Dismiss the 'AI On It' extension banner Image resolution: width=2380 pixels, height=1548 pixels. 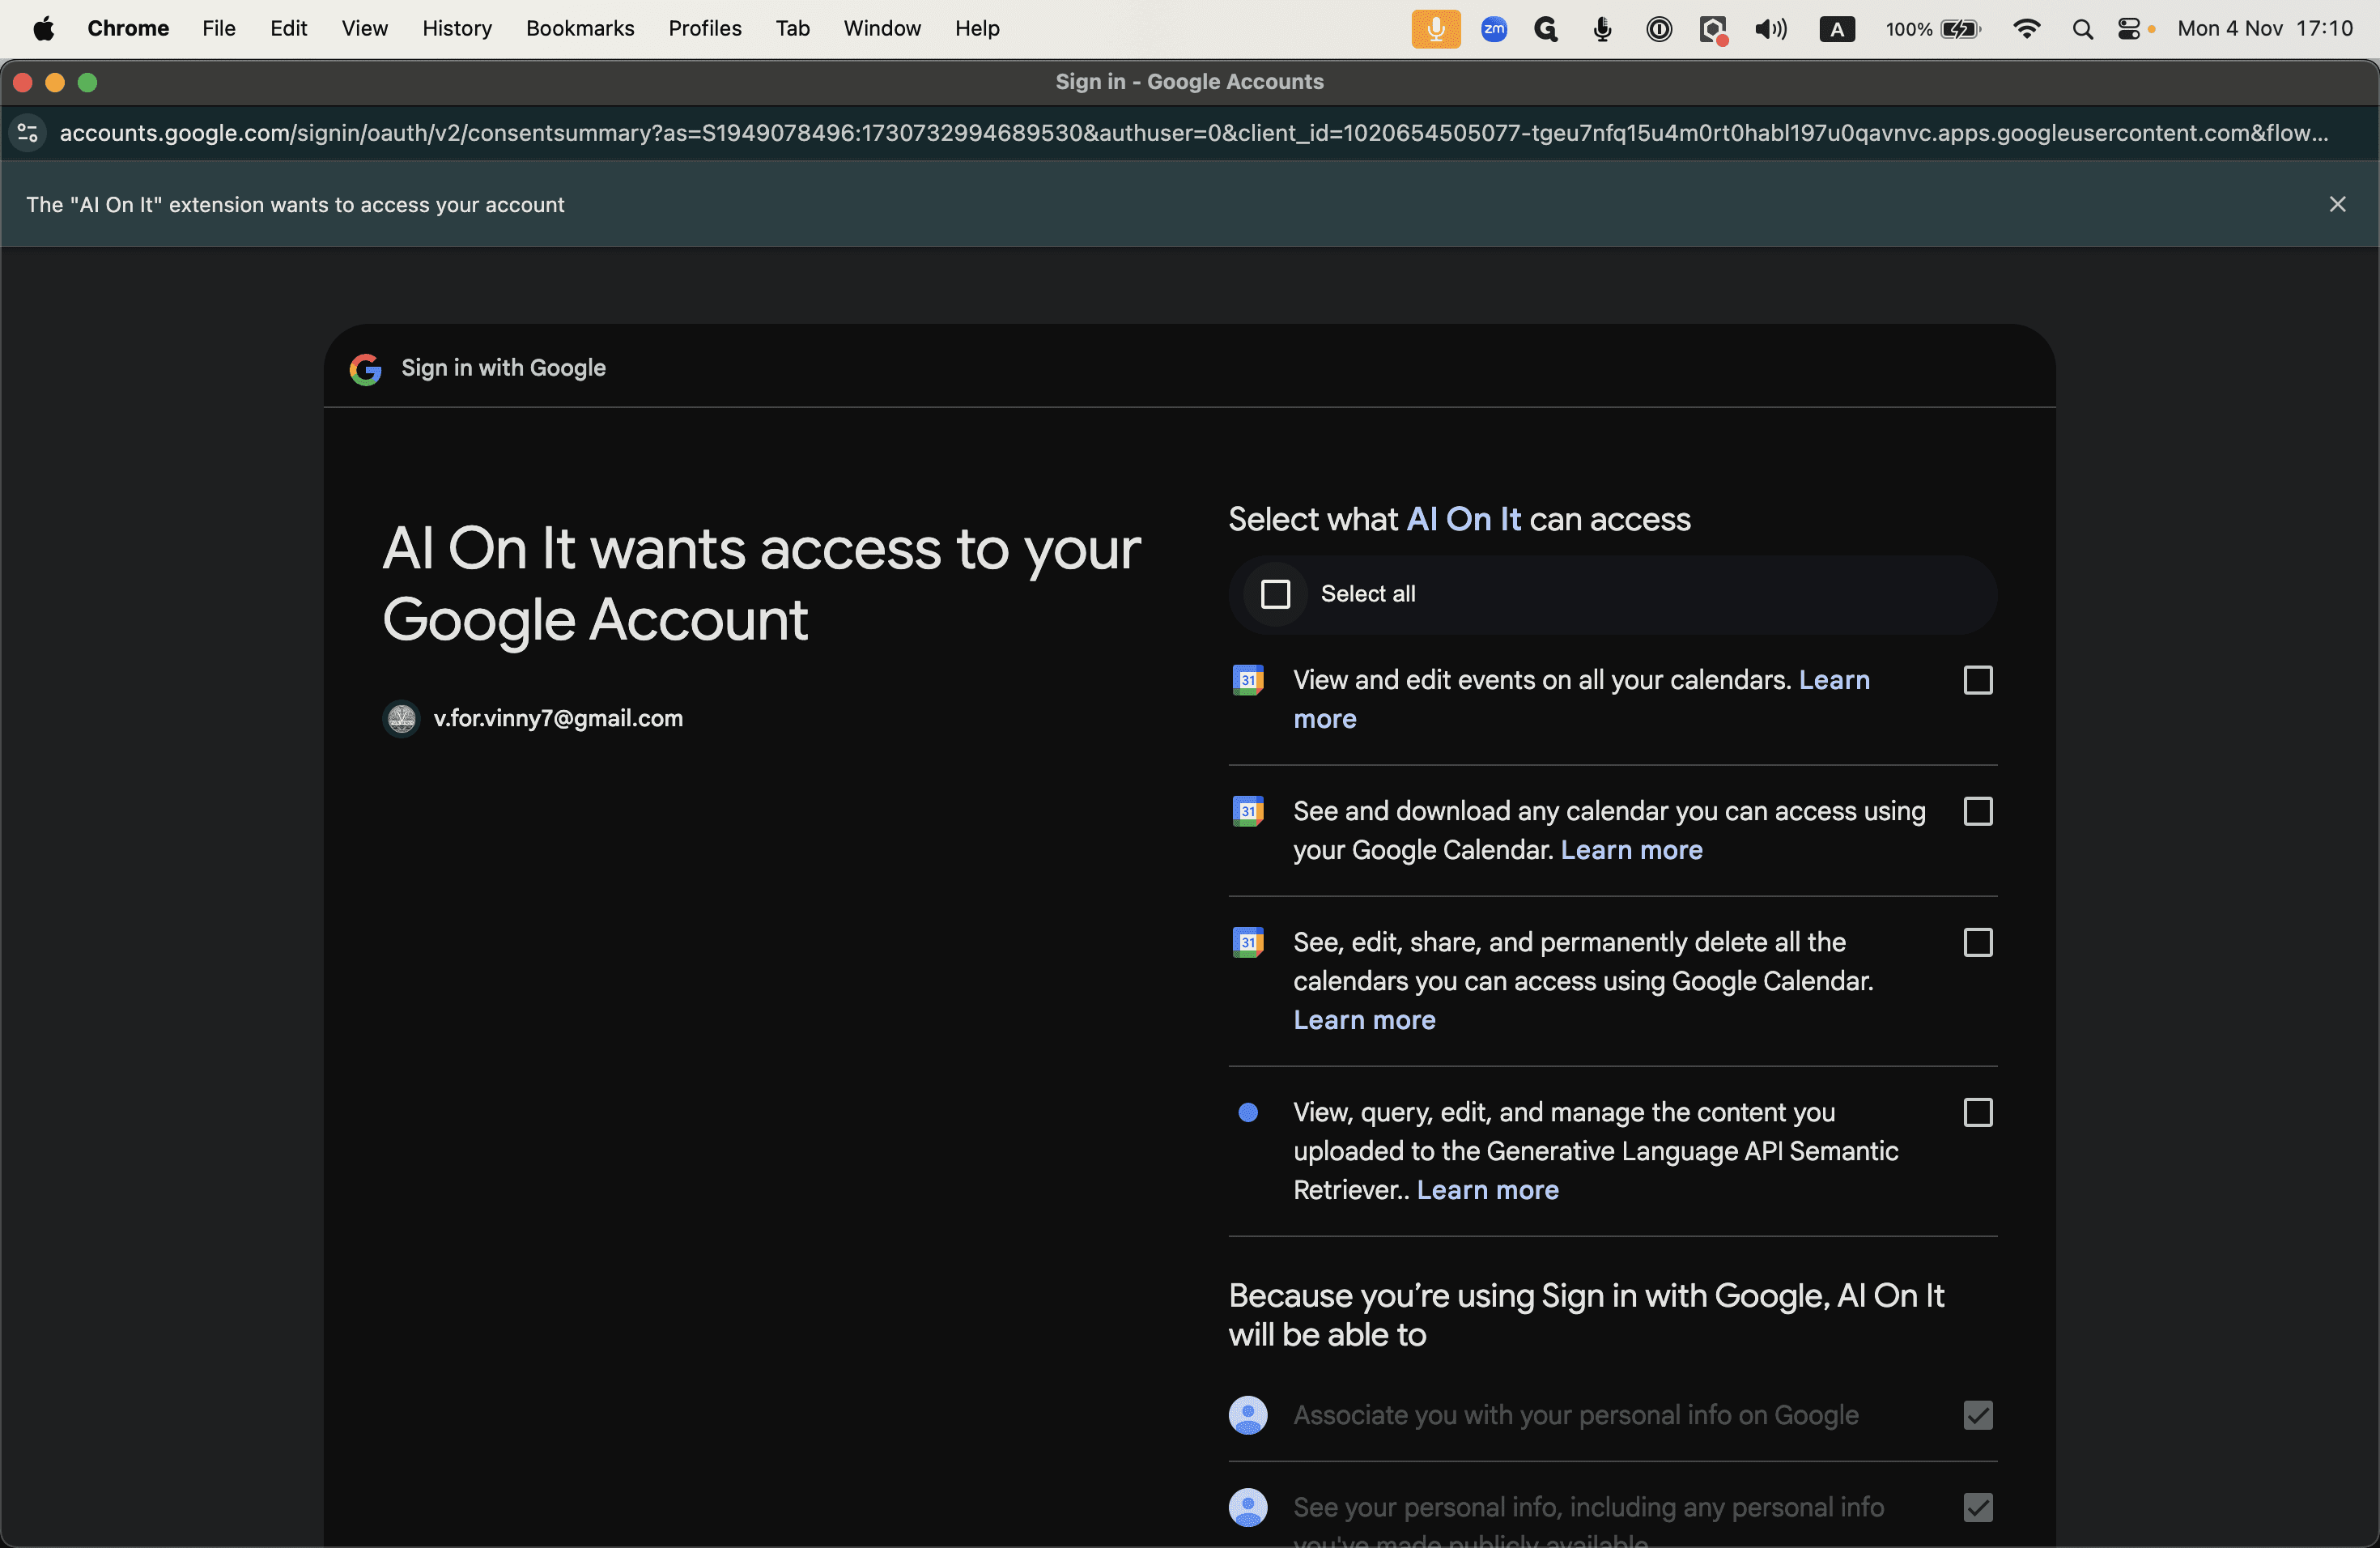pyautogui.click(x=2337, y=204)
